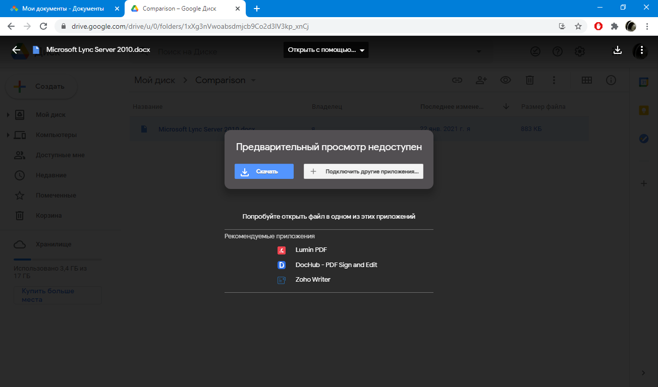Click the 'Создать' button in Drive
The width and height of the screenshot is (658, 387).
41,86
